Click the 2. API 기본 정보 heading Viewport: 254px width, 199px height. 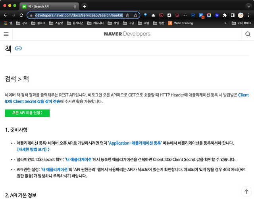[21, 195]
